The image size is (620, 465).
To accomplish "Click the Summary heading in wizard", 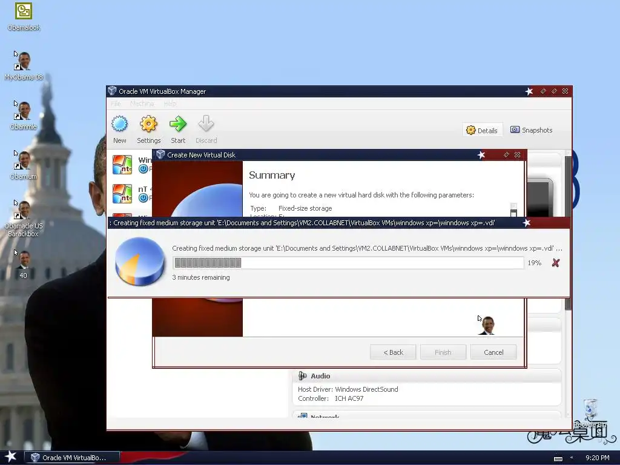I will [272, 175].
